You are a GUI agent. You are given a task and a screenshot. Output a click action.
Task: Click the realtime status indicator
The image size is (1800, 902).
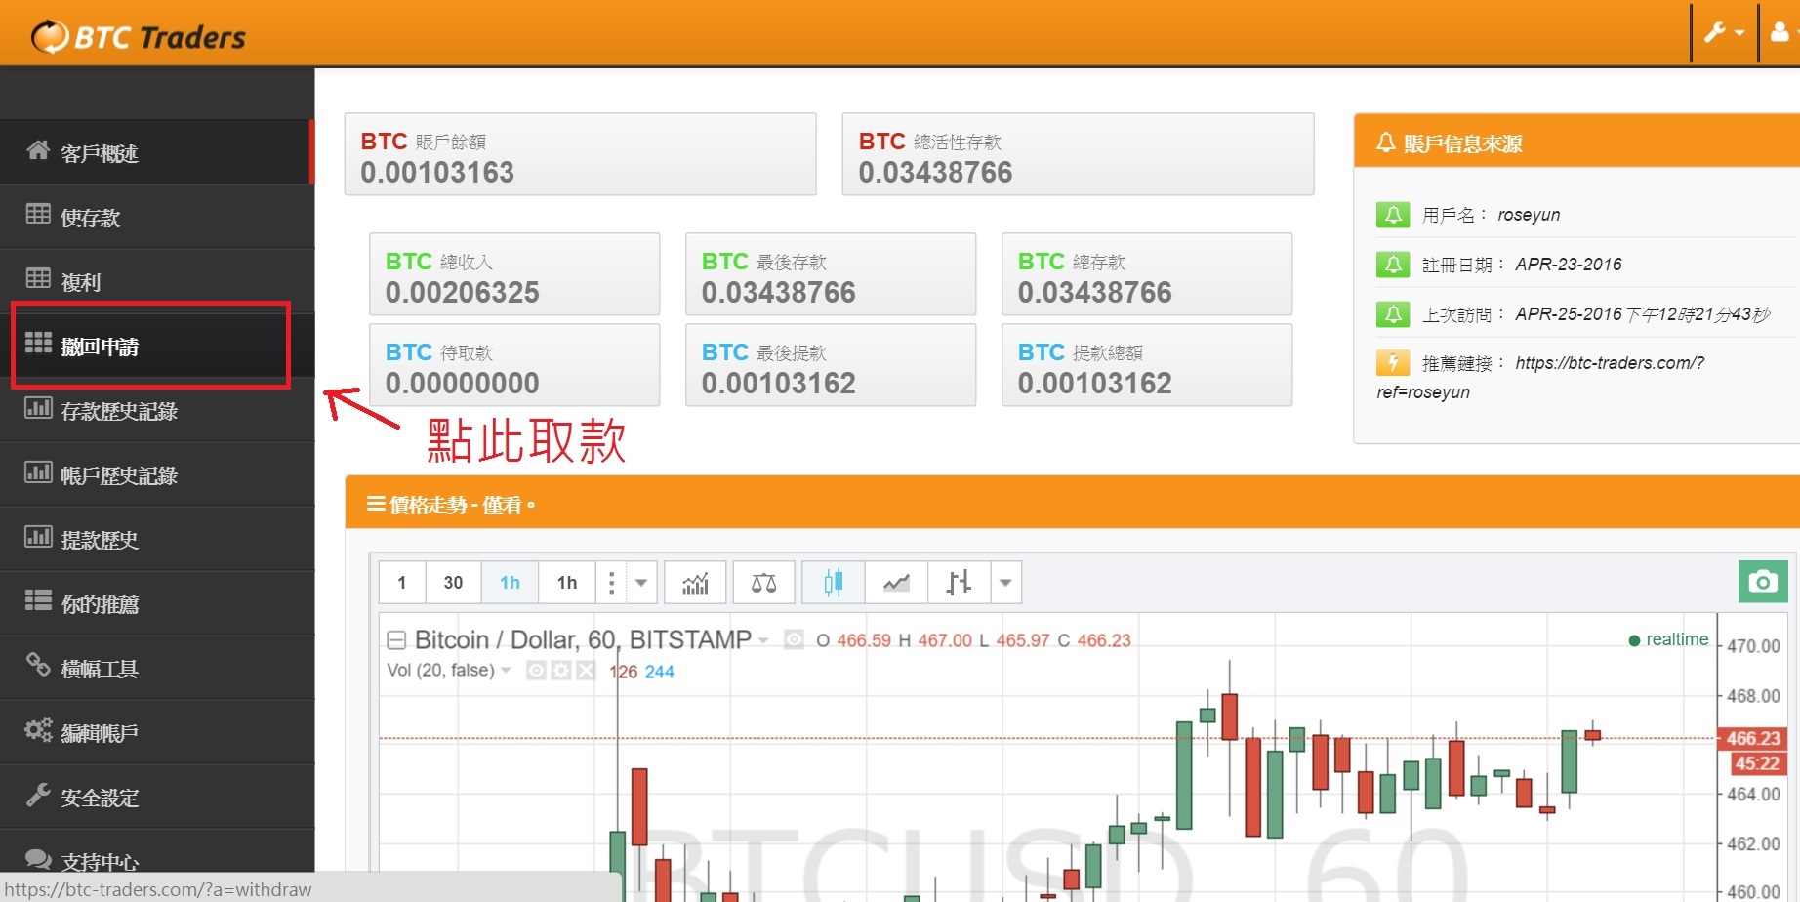coord(1668,639)
